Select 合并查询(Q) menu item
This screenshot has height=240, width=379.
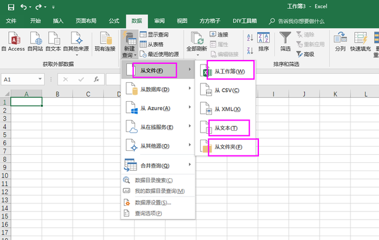[158, 165]
